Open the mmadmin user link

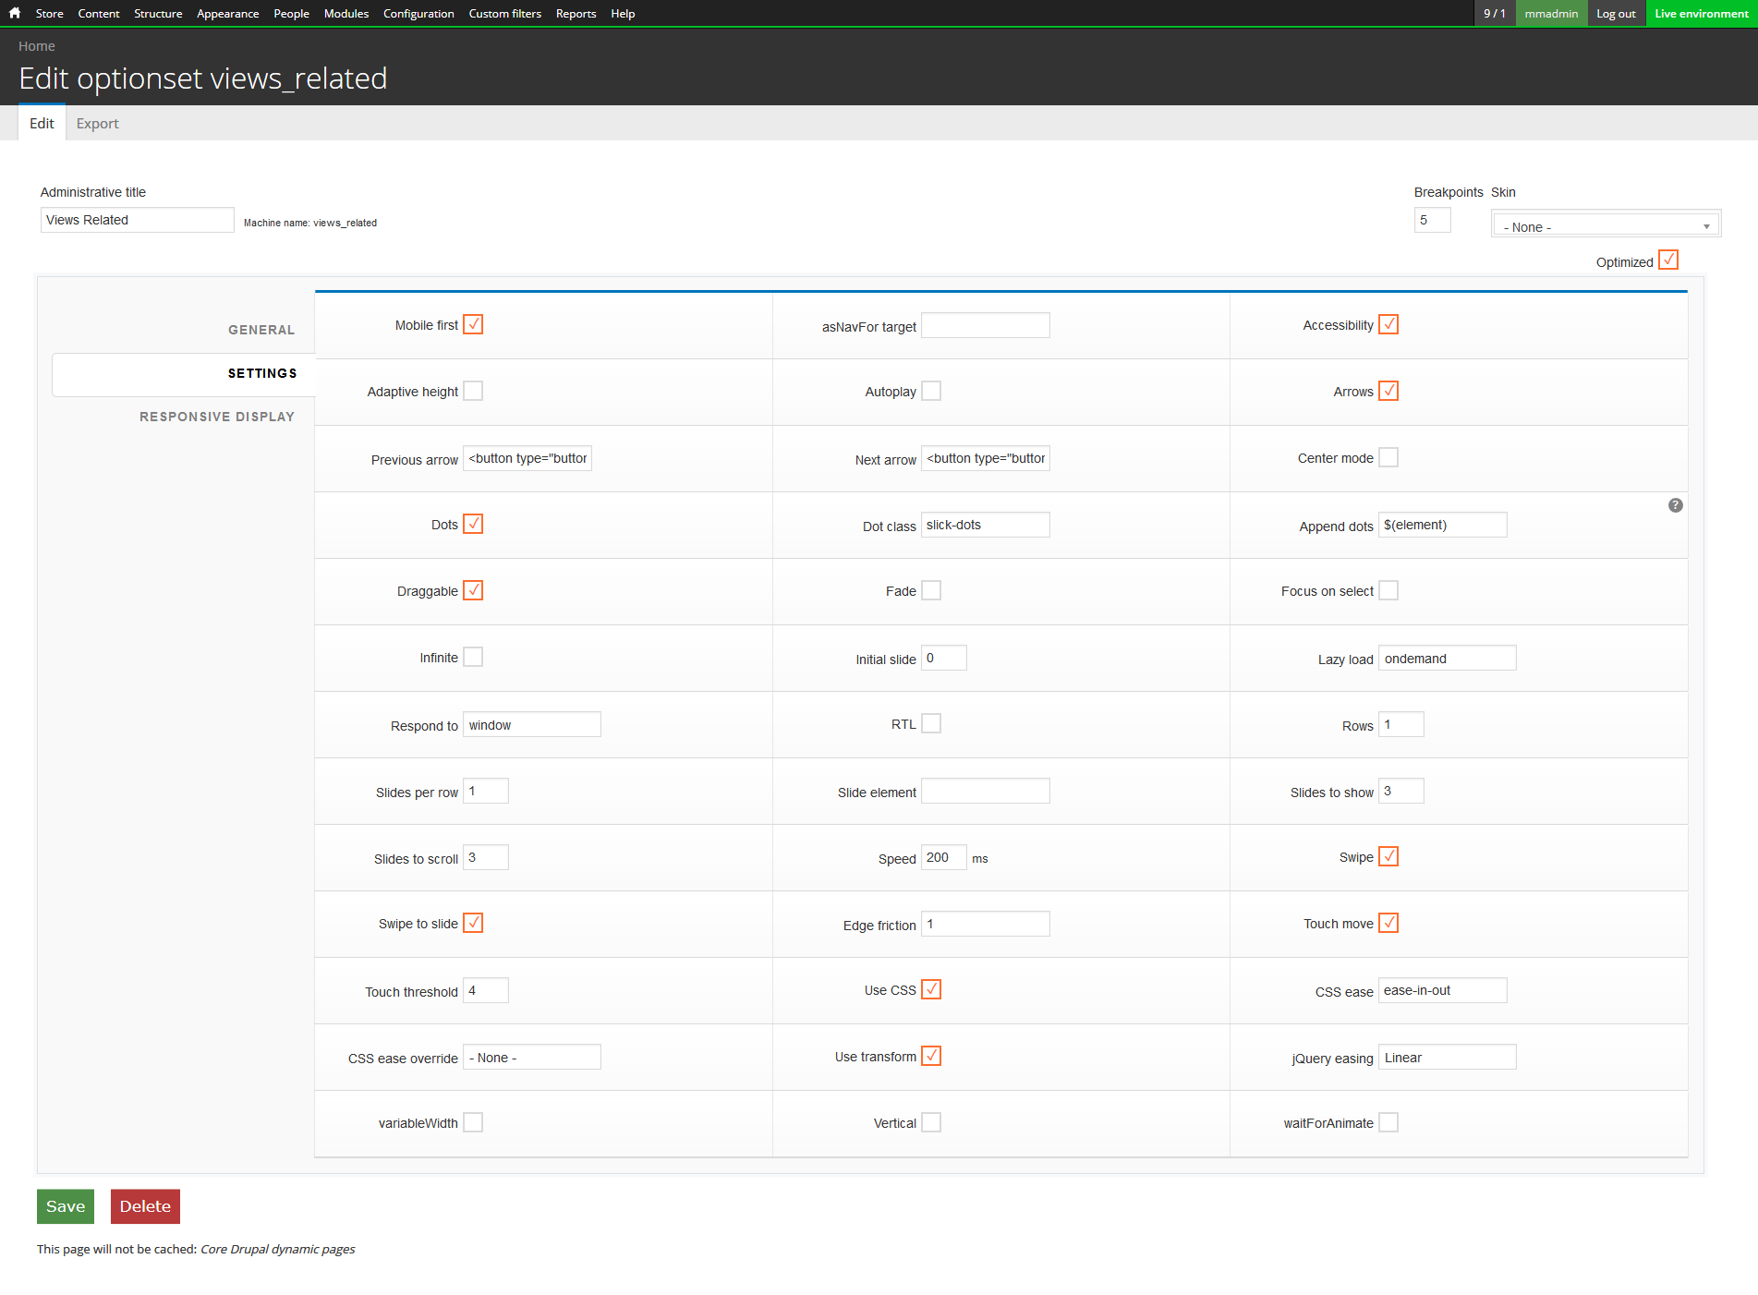1551,13
